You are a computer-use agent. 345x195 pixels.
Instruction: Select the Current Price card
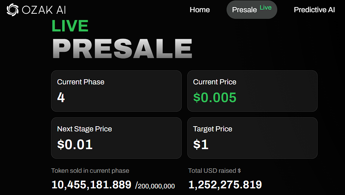coord(252,91)
